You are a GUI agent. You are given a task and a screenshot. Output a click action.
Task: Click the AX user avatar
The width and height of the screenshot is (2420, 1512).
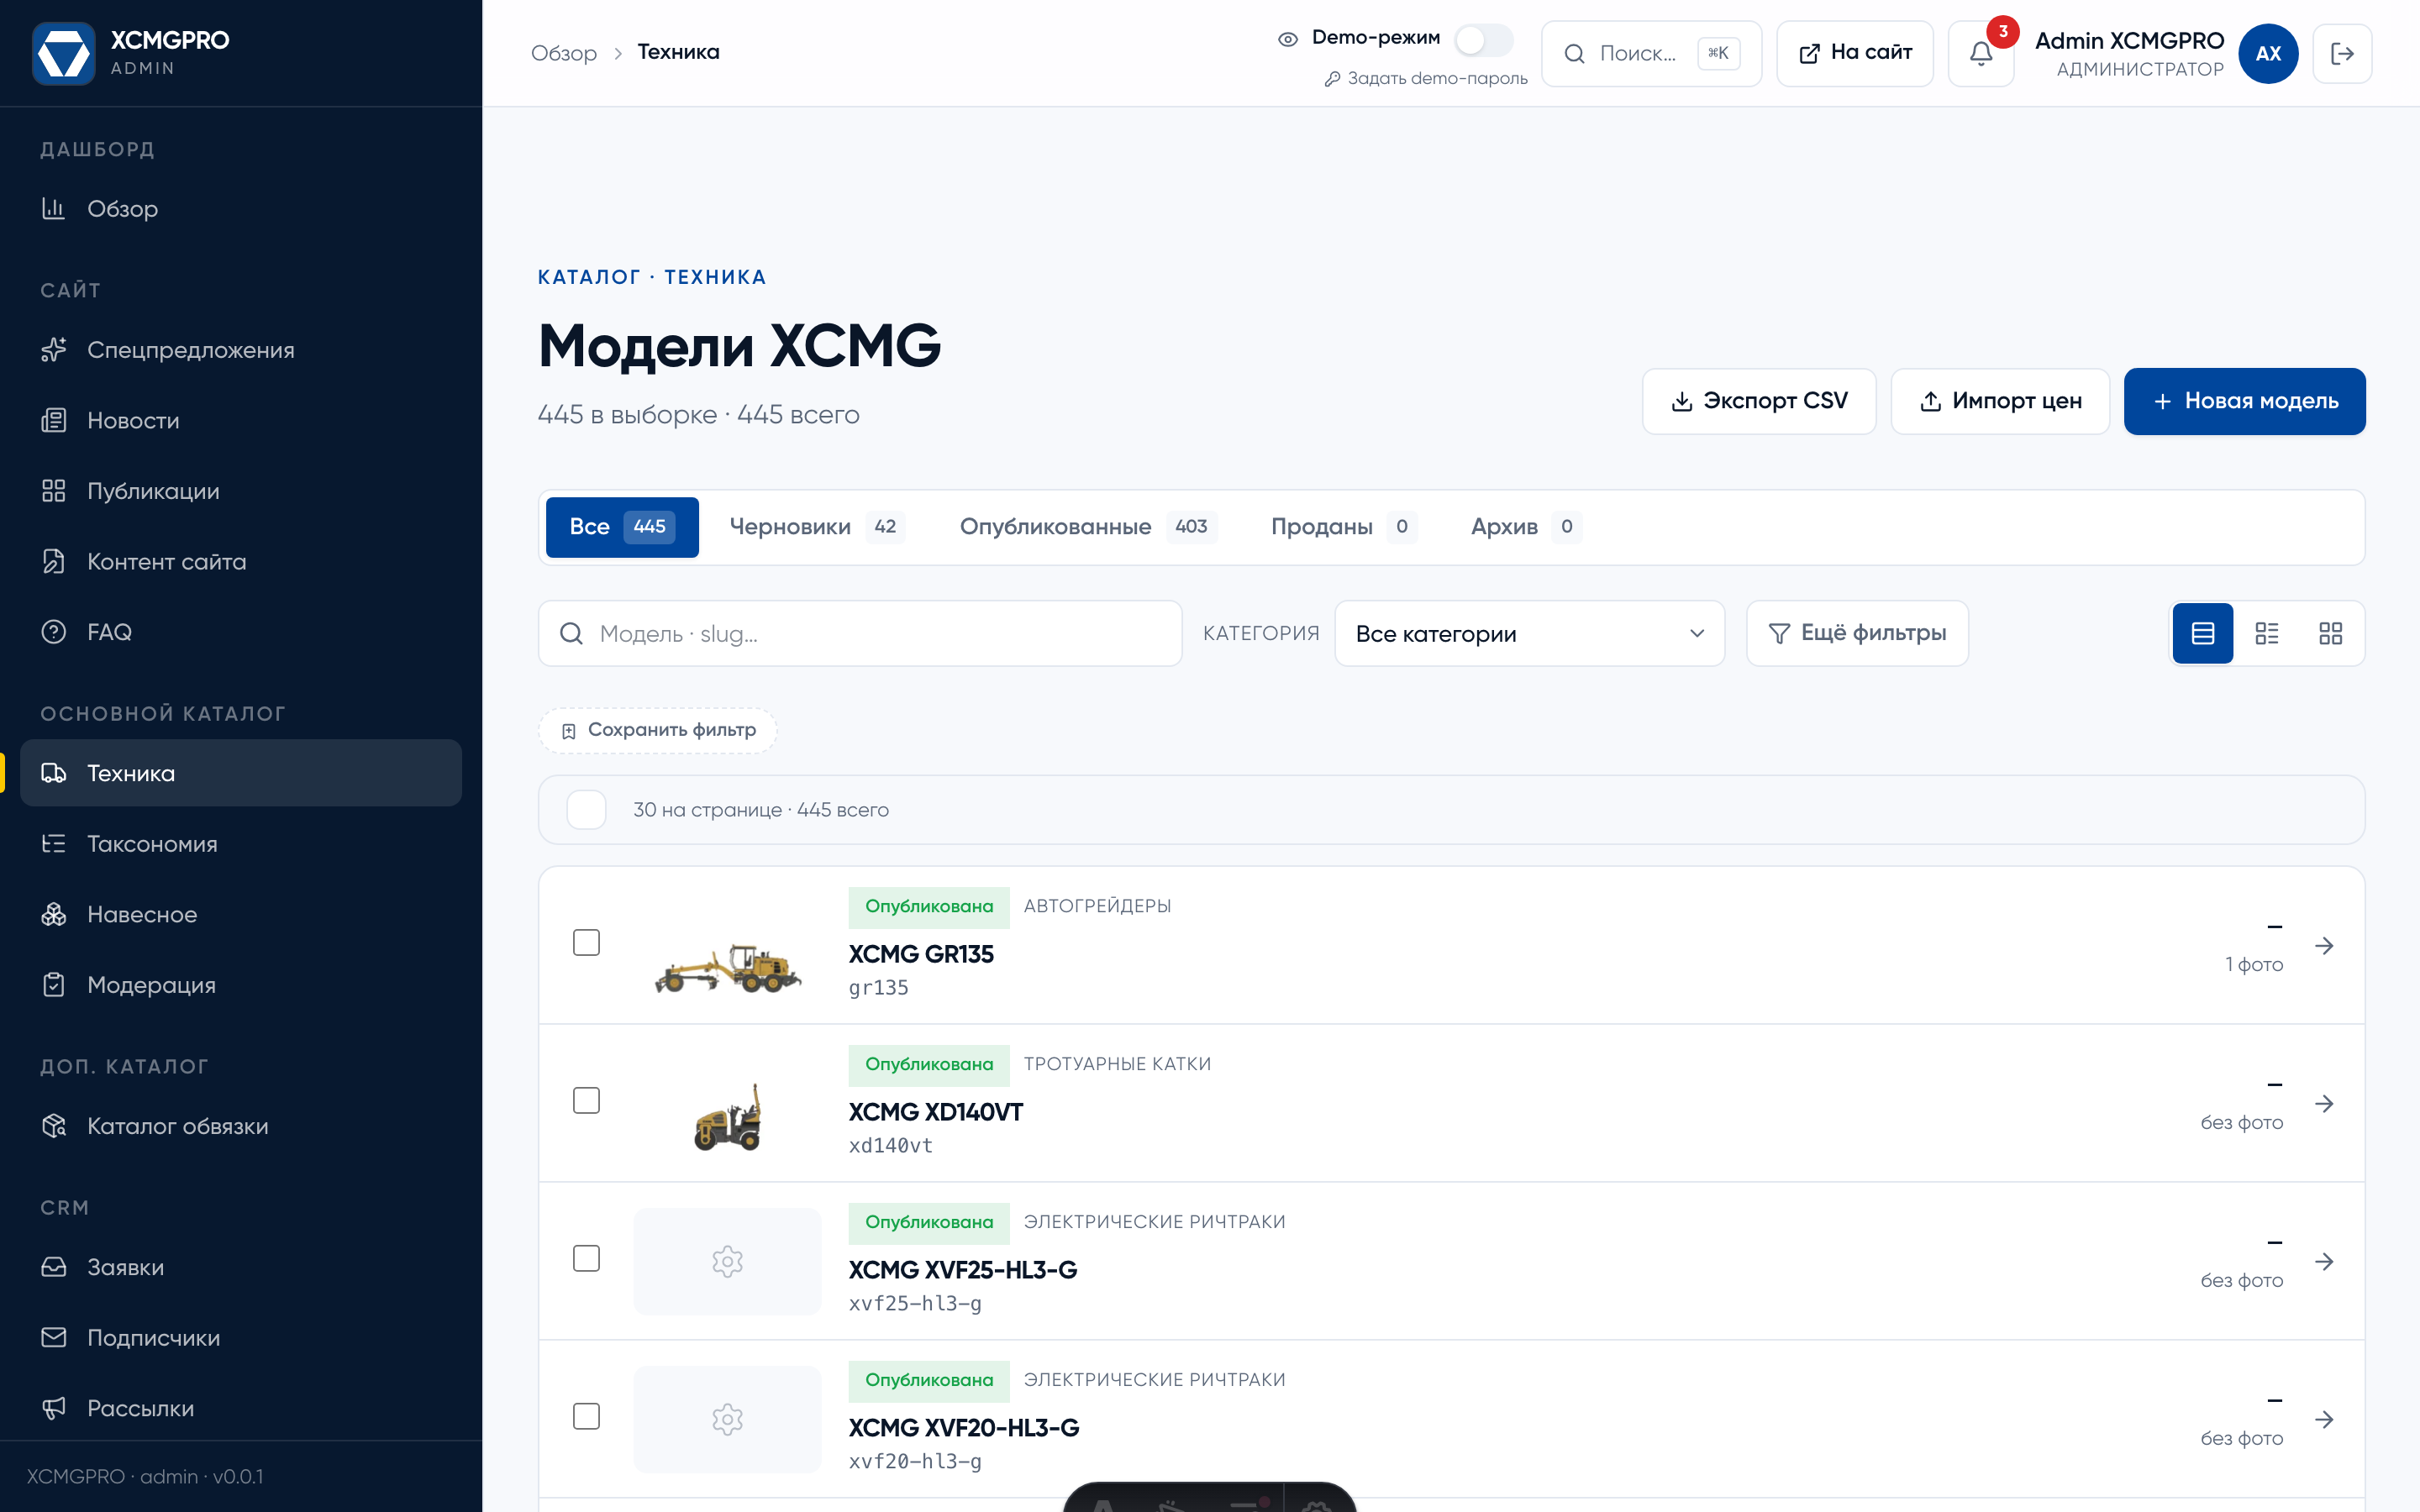point(2267,53)
